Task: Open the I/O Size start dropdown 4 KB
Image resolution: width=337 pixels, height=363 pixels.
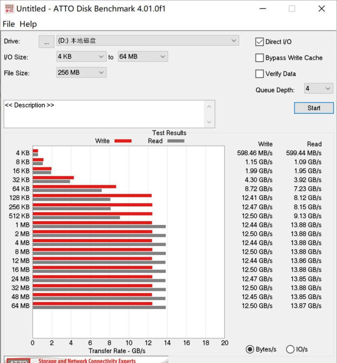Action: [x=81, y=57]
